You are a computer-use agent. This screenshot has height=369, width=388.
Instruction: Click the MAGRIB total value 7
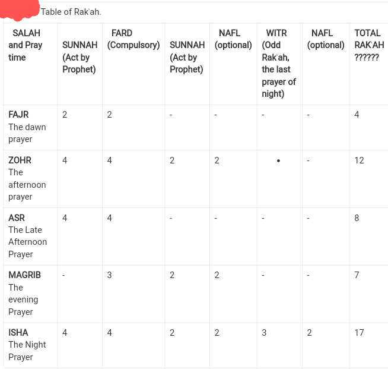pos(357,275)
